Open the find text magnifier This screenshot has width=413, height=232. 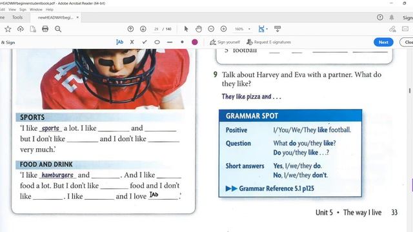click(x=58, y=29)
